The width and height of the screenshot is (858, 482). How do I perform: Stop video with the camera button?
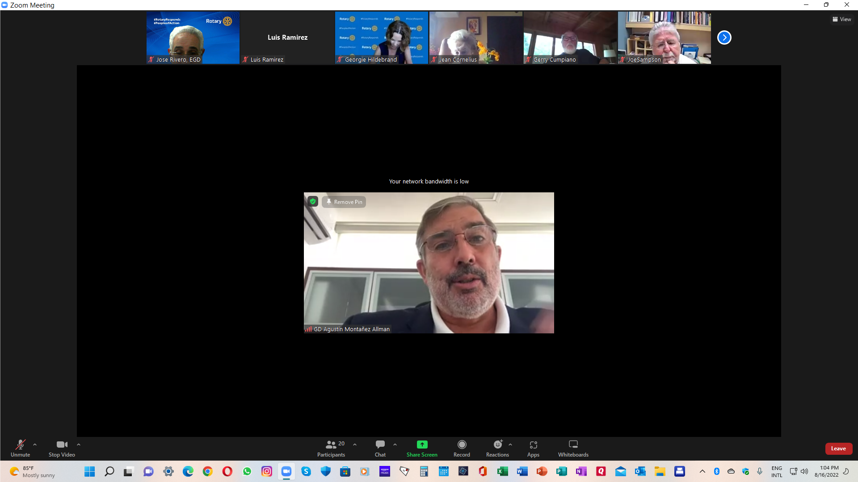[x=62, y=448]
